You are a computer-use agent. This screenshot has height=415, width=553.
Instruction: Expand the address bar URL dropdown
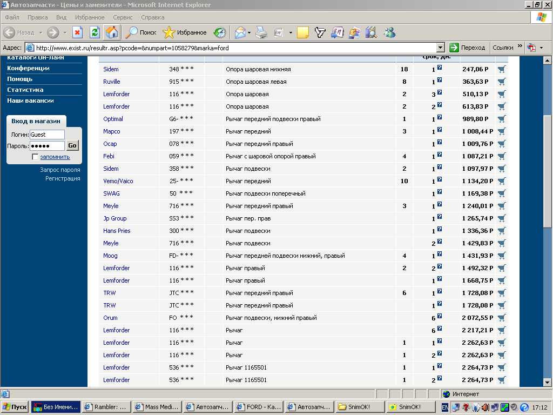tap(440, 48)
